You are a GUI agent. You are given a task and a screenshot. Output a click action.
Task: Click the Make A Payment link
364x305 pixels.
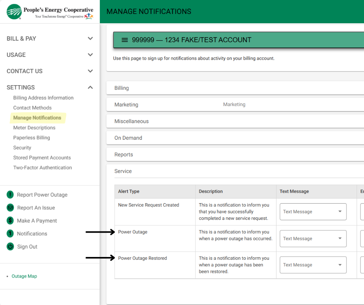coord(37,221)
